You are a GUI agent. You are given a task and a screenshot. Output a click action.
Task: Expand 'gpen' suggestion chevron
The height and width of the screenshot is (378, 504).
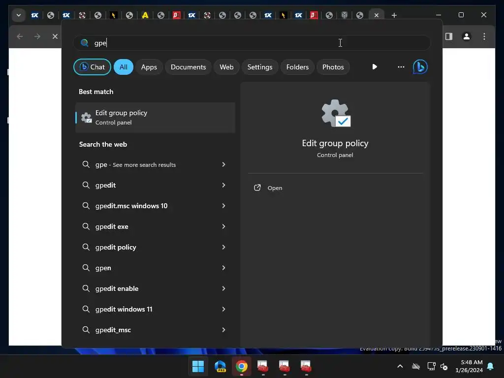(224, 268)
